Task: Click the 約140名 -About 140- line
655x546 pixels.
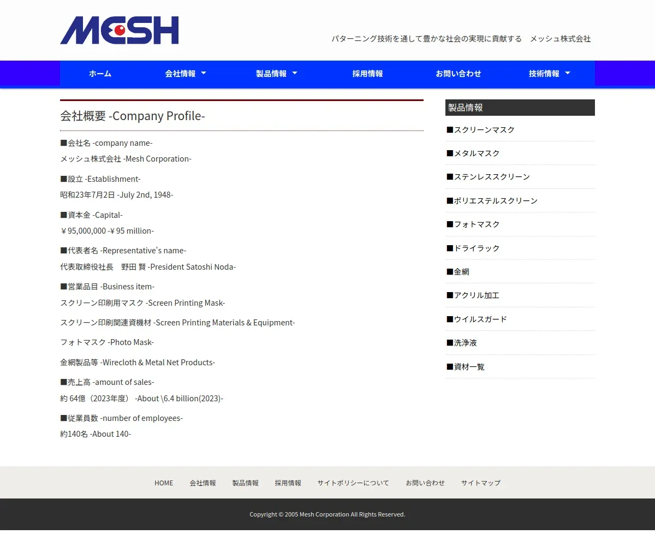Action: pyautogui.click(x=96, y=434)
